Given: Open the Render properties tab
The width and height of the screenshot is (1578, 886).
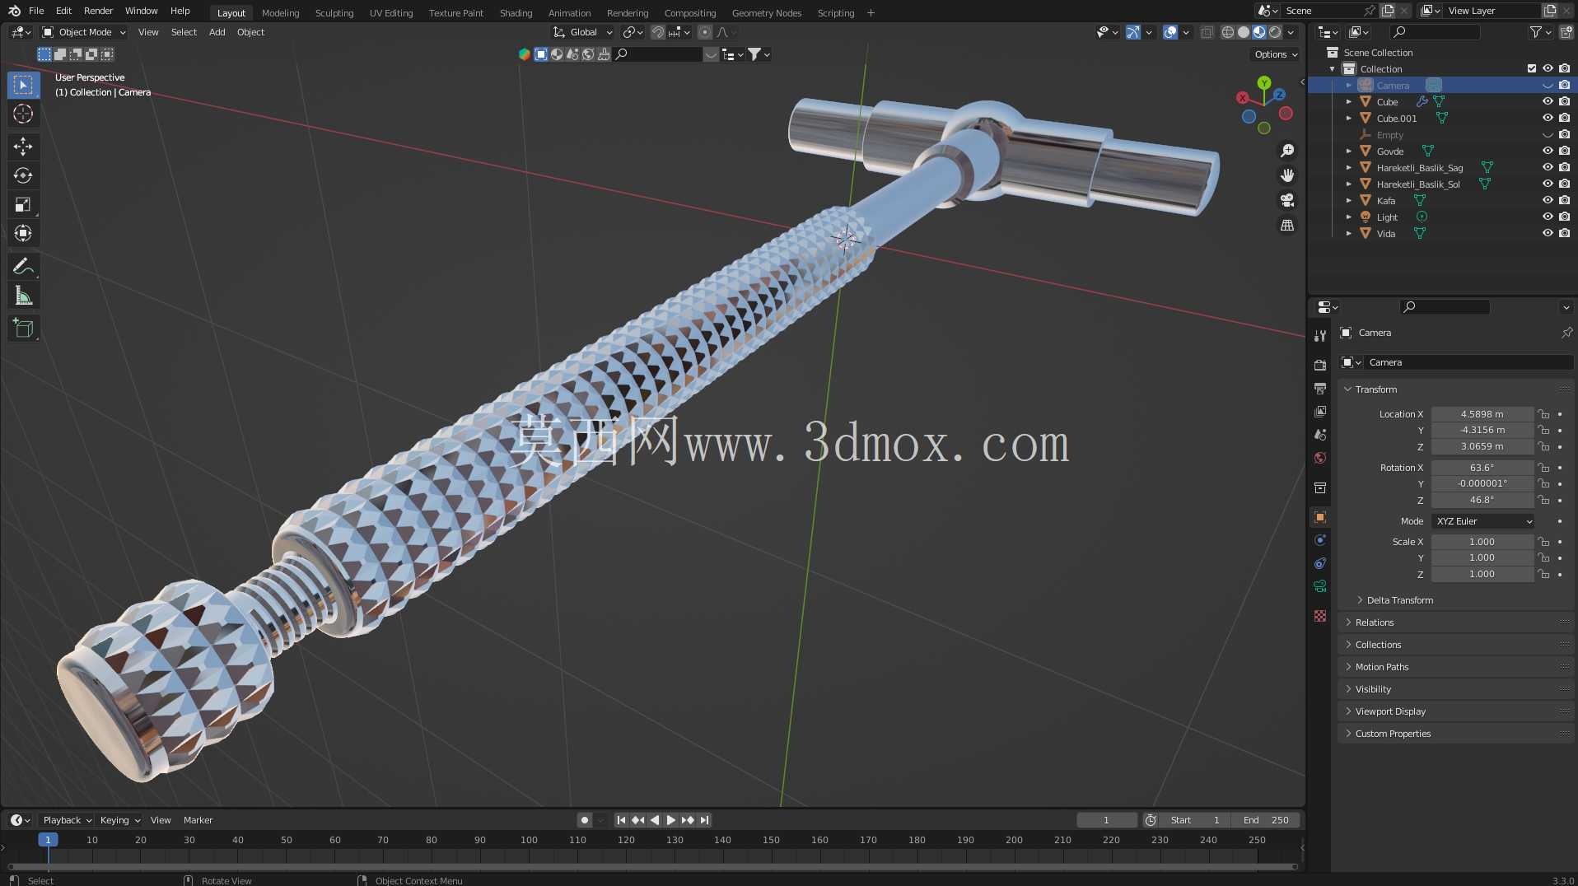Looking at the screenshot, I should coord(1320,365).
